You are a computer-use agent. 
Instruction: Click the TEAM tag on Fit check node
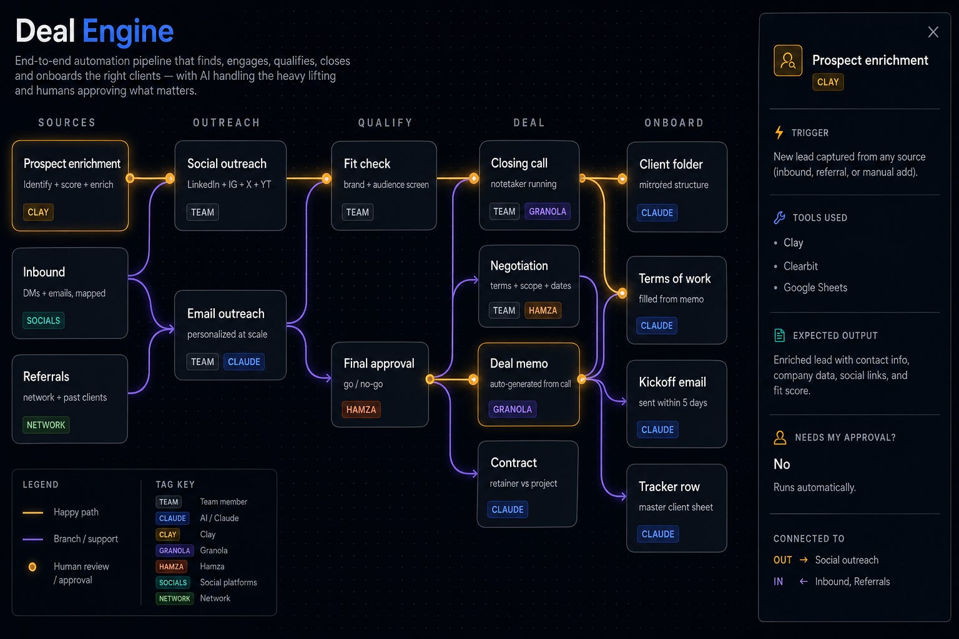358,212
